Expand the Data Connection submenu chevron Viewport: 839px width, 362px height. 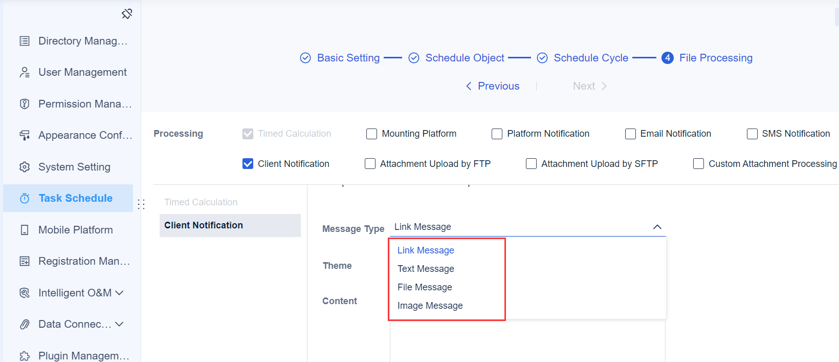click(119, 324)
